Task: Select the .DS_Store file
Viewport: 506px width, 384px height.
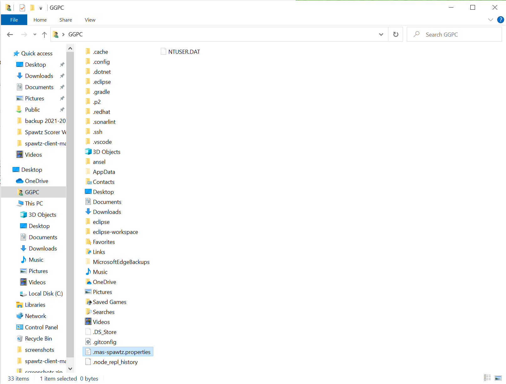Action: point(101,332)
